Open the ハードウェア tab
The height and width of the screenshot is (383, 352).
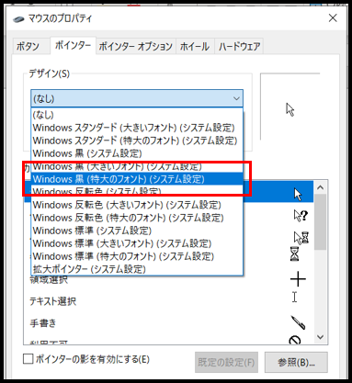(x=239, y=47)
